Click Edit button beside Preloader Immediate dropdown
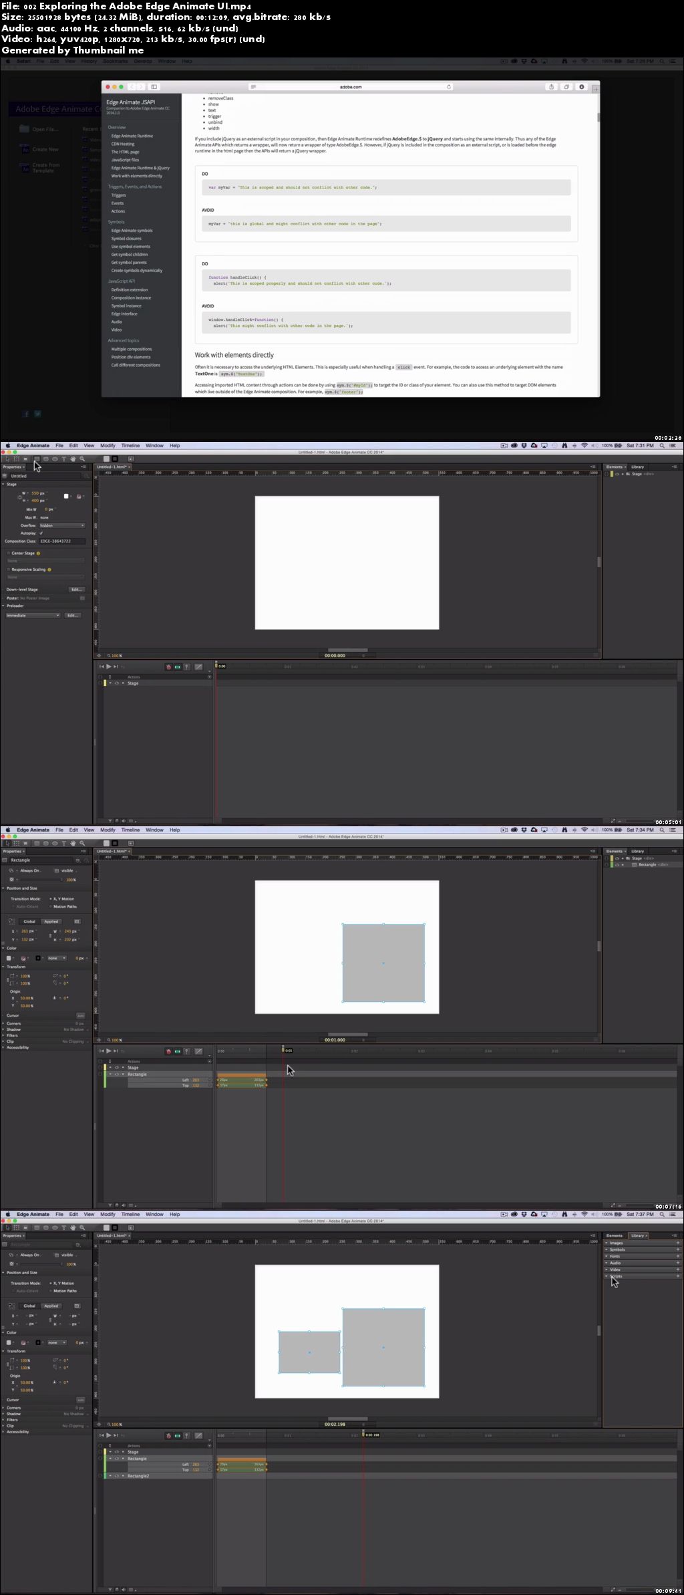Viewport: 684px width, 1595px height. 73,616
